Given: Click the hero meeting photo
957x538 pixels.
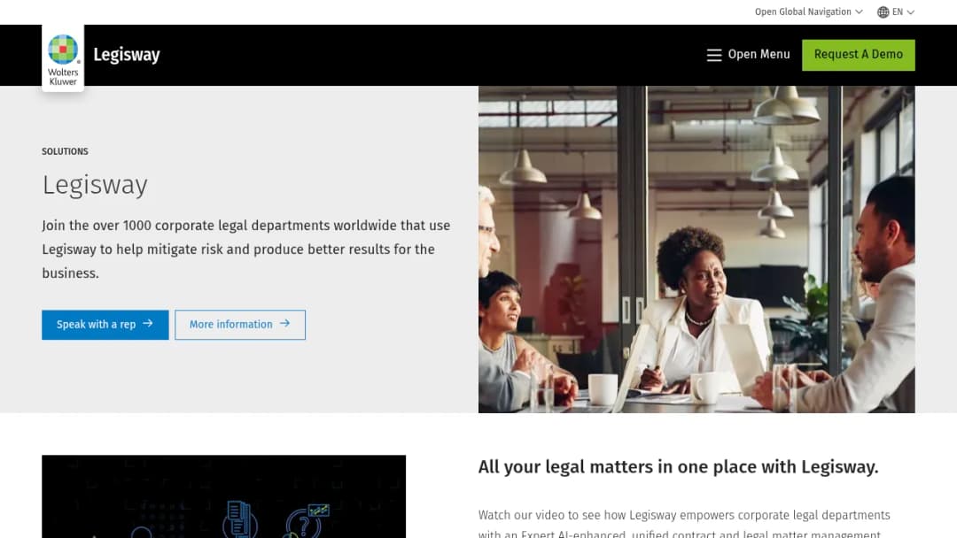Looking at the screenshot, I should click(x=696, y=250).
